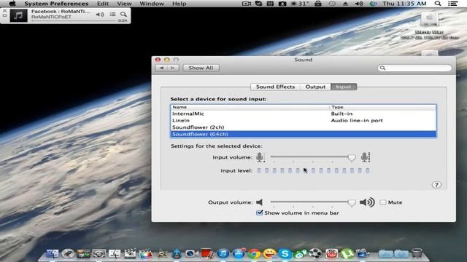Click the small microphone icon left of input slider
The width and height of the screenshot is (467, 262).
pyautogui.click(x=260, y=157)
